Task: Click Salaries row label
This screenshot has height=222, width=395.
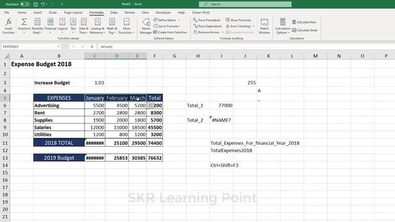Action: click(59, 128)
